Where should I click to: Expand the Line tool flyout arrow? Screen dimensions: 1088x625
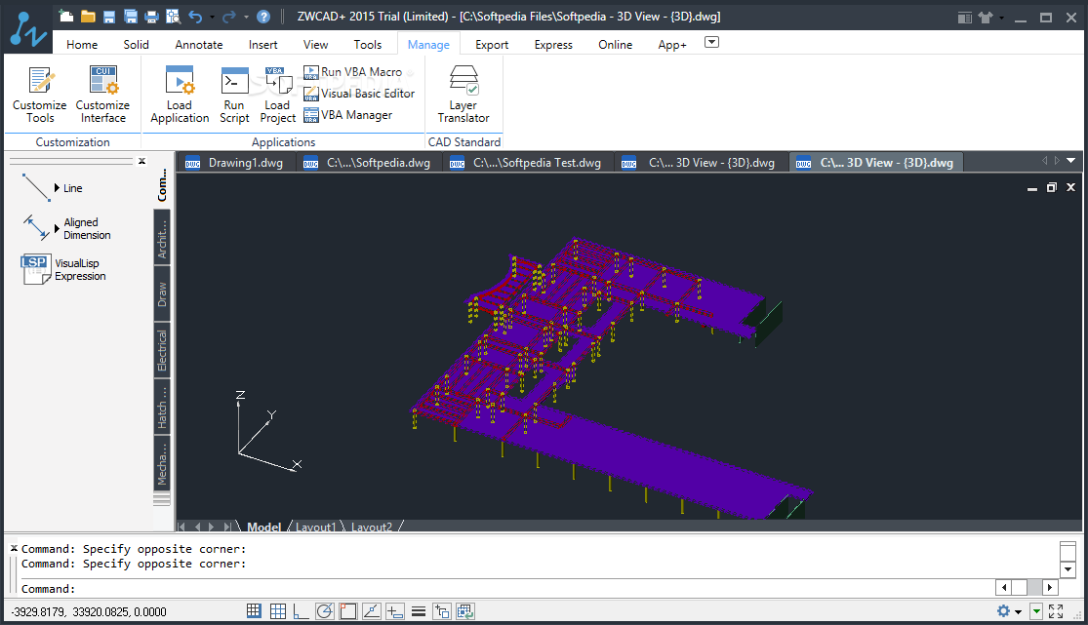click(x=57, y=188)
